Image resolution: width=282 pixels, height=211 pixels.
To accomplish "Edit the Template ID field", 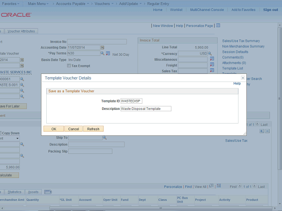I will [x=131, y=101].
